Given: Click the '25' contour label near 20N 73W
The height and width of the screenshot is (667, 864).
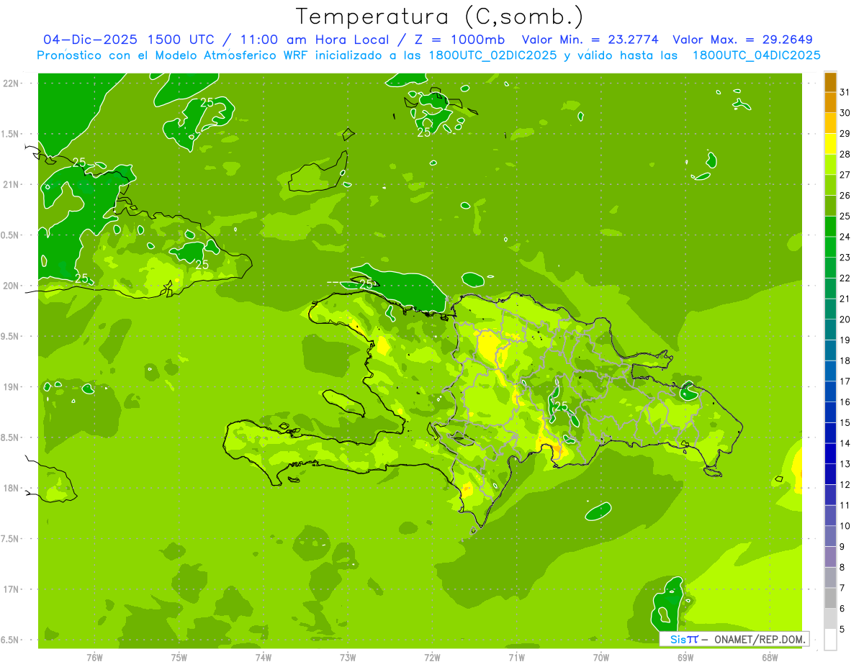Looking at the screenshot, I should pos(366,284).
